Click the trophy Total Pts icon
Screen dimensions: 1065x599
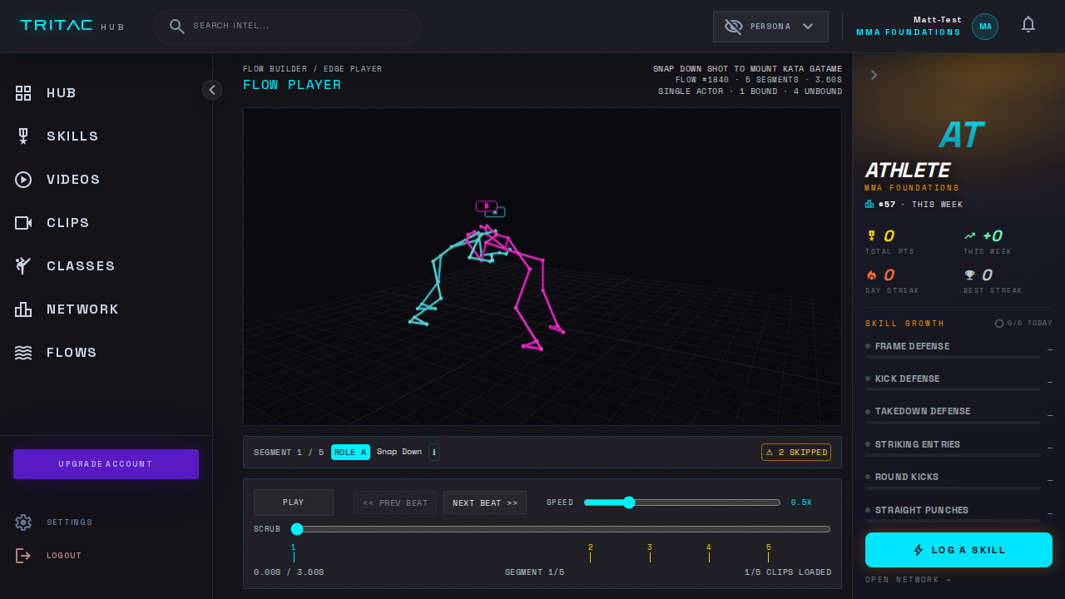click(x=871, y=236)
